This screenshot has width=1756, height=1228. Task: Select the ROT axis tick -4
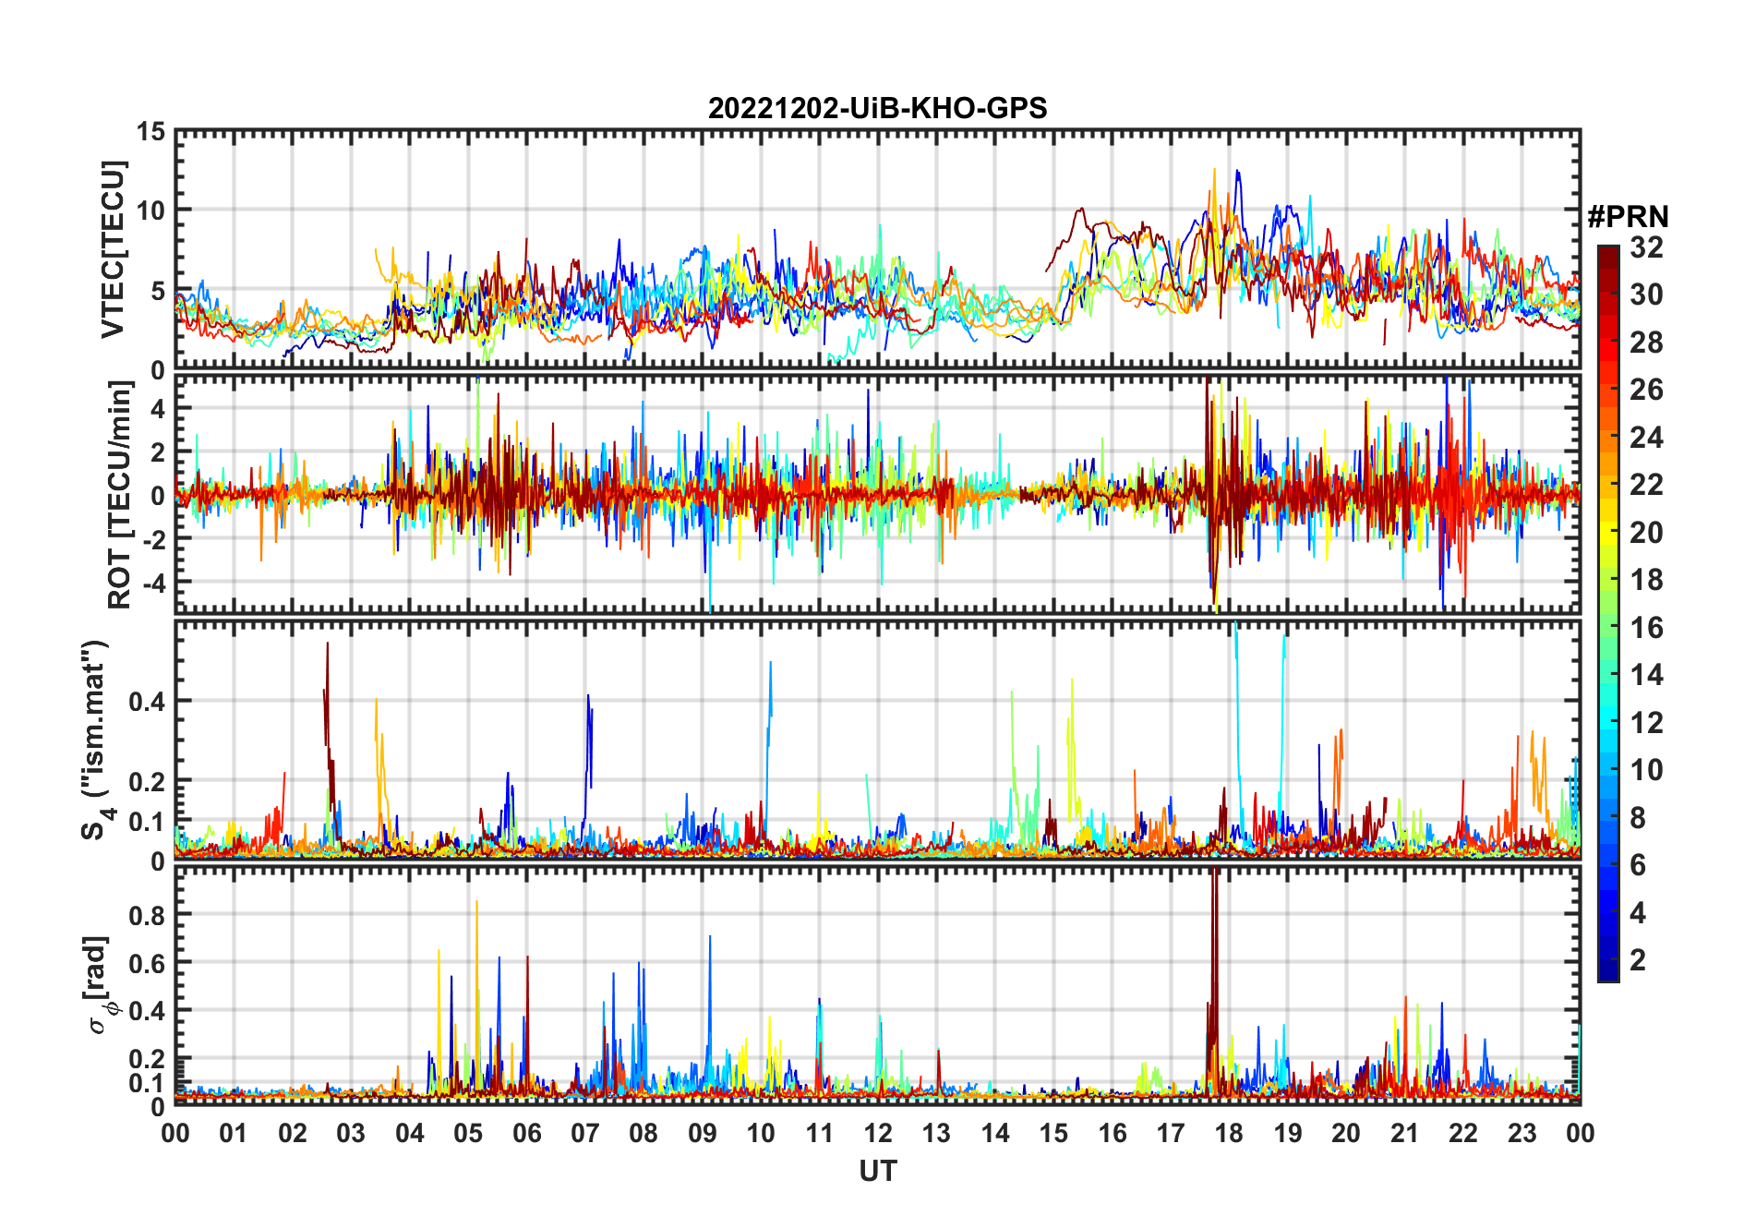point(152,583)
